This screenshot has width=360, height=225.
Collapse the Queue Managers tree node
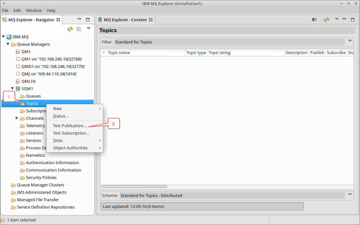click(8, 44)
